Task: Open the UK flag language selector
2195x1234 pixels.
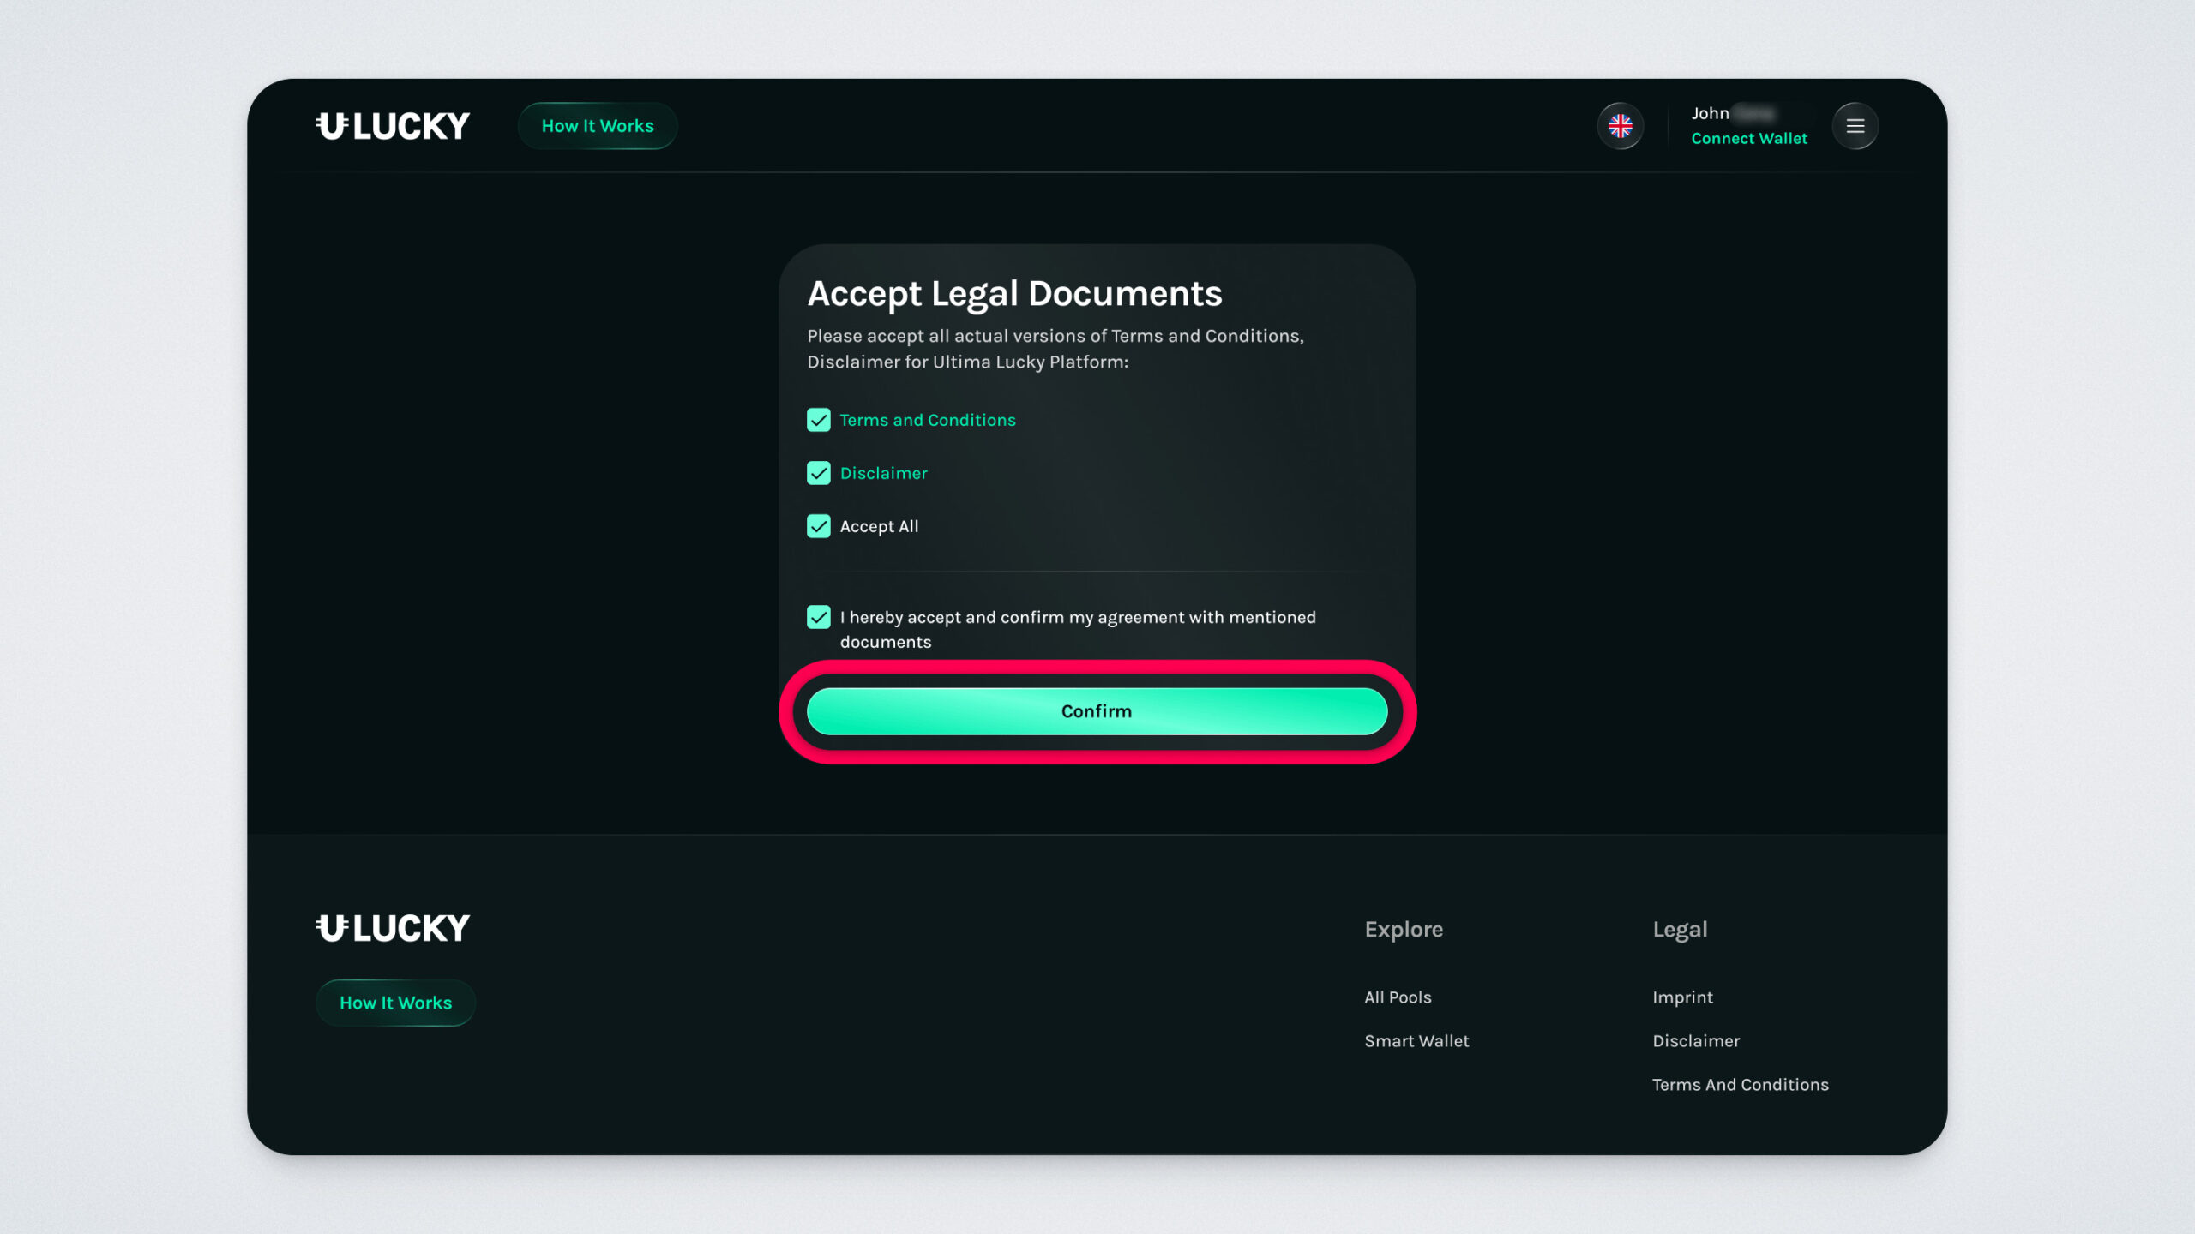Action: (1620, 126)
